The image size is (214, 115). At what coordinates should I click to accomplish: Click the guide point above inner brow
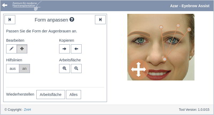pyautogui.click(x=161, y=27)
